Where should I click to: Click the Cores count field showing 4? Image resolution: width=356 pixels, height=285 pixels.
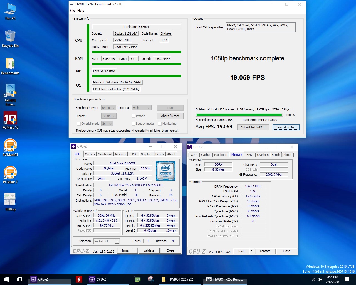[x=148, y=241]
